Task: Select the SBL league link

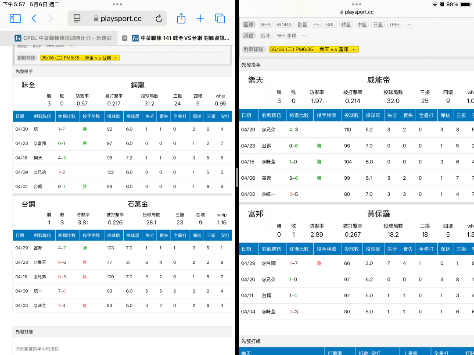Action: [x=330, y=25]
